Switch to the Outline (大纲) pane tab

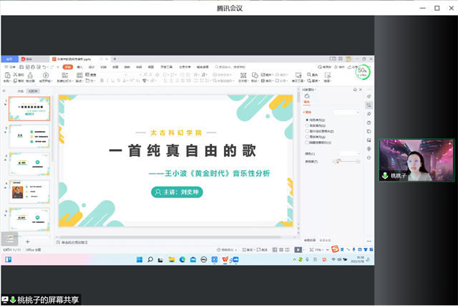pyautogui.click(x=20, y=91)
